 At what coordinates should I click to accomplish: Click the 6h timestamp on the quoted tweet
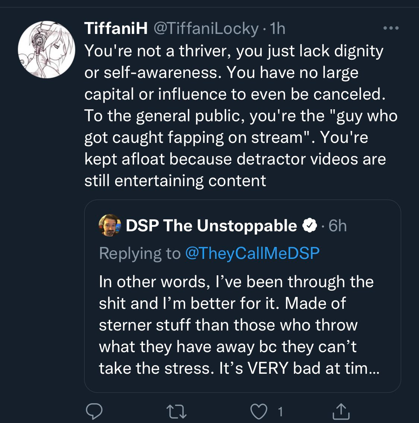tap(337, 225)
